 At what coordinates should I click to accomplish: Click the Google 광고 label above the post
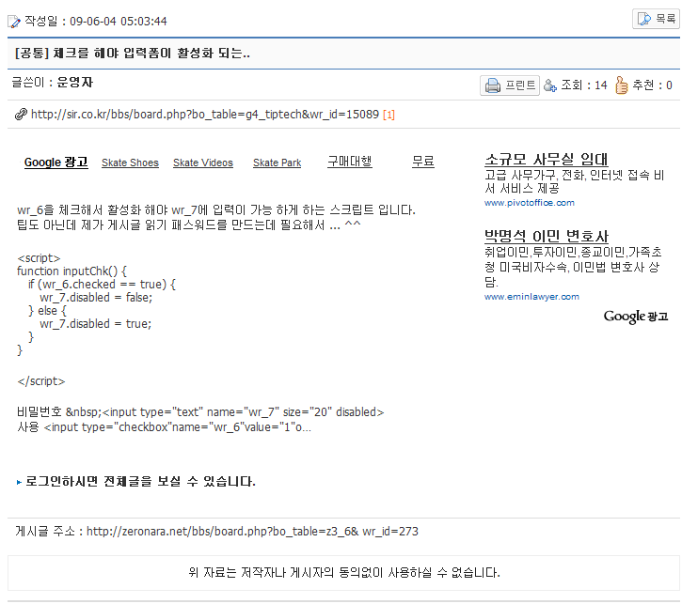[x=56, y=163]
